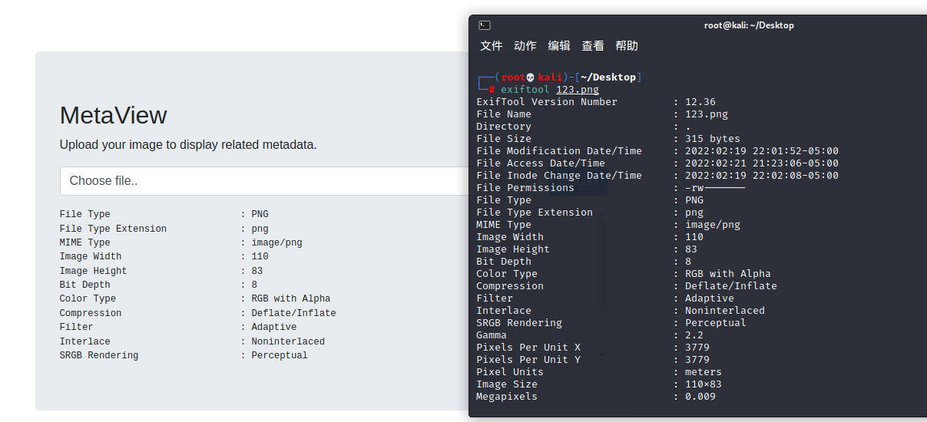Viewport: 927px width, 422px height.
Task: Open the 查看 menu
Action: (x=593, y=46)
